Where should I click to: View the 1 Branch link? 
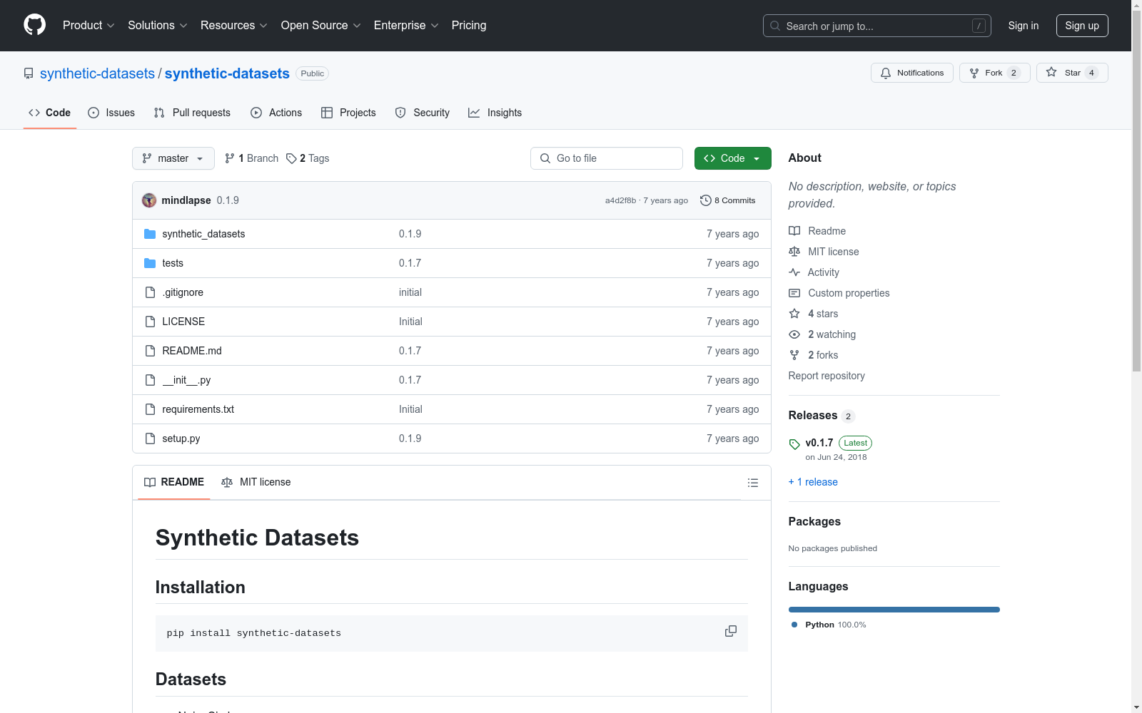coord(251,158)
